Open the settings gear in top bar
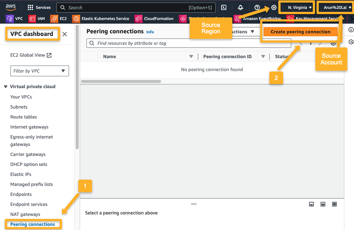This screenshot has height=230, width=354. [x=274, y=7]
